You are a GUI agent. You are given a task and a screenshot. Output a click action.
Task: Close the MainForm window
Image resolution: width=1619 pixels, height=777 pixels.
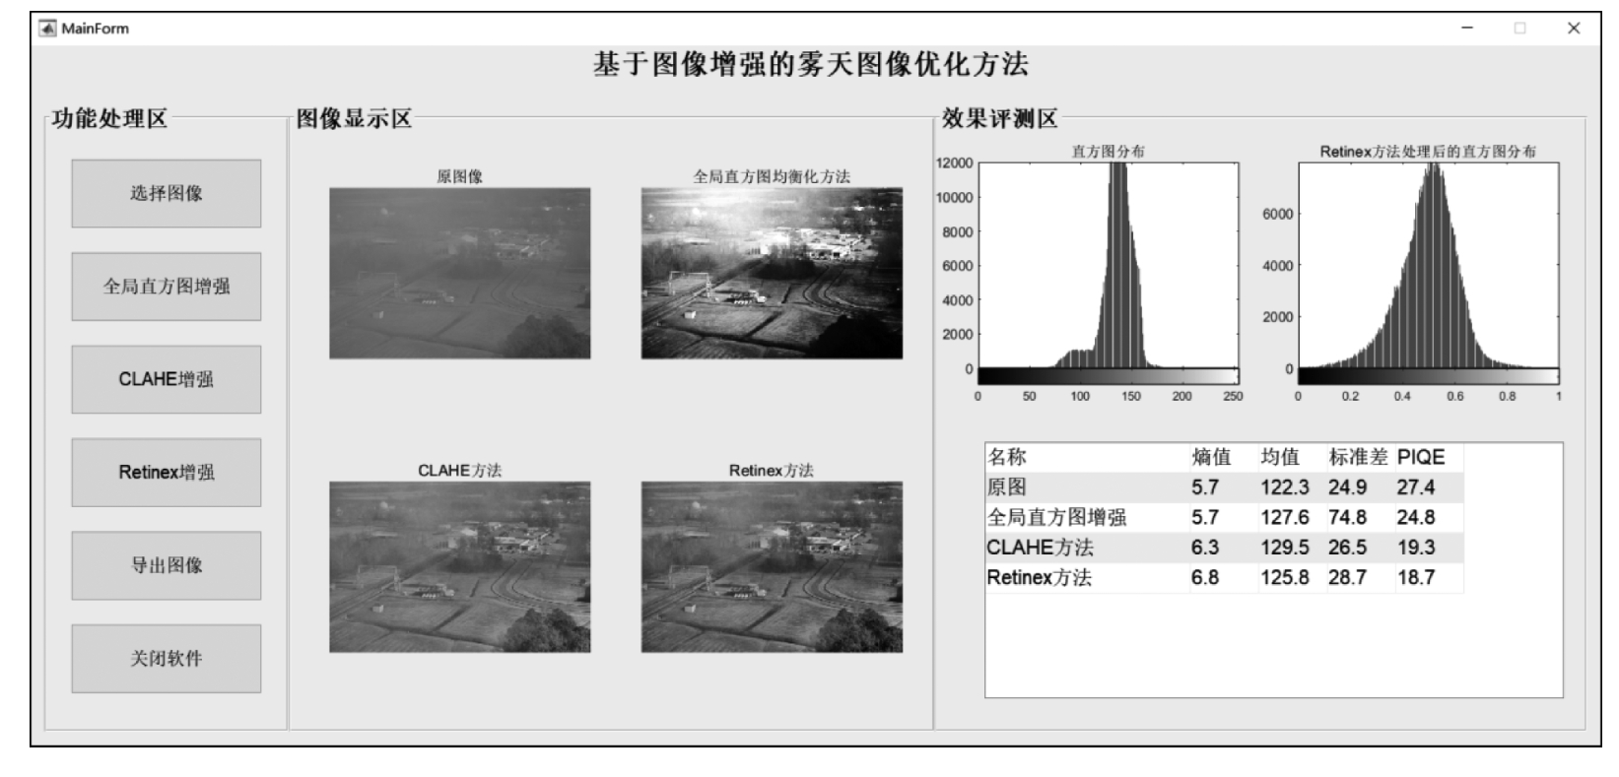pyautogui.click(x=1574, y=28)
